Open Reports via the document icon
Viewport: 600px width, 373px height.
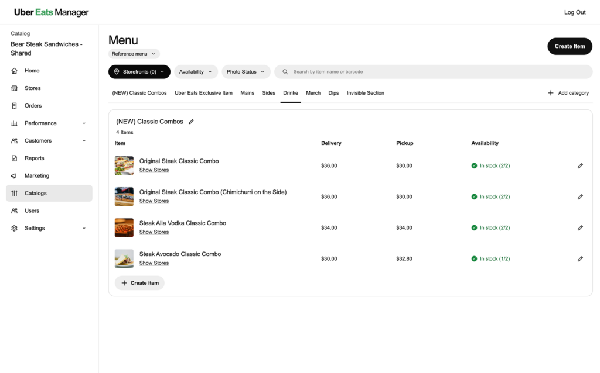pos(14,158)
